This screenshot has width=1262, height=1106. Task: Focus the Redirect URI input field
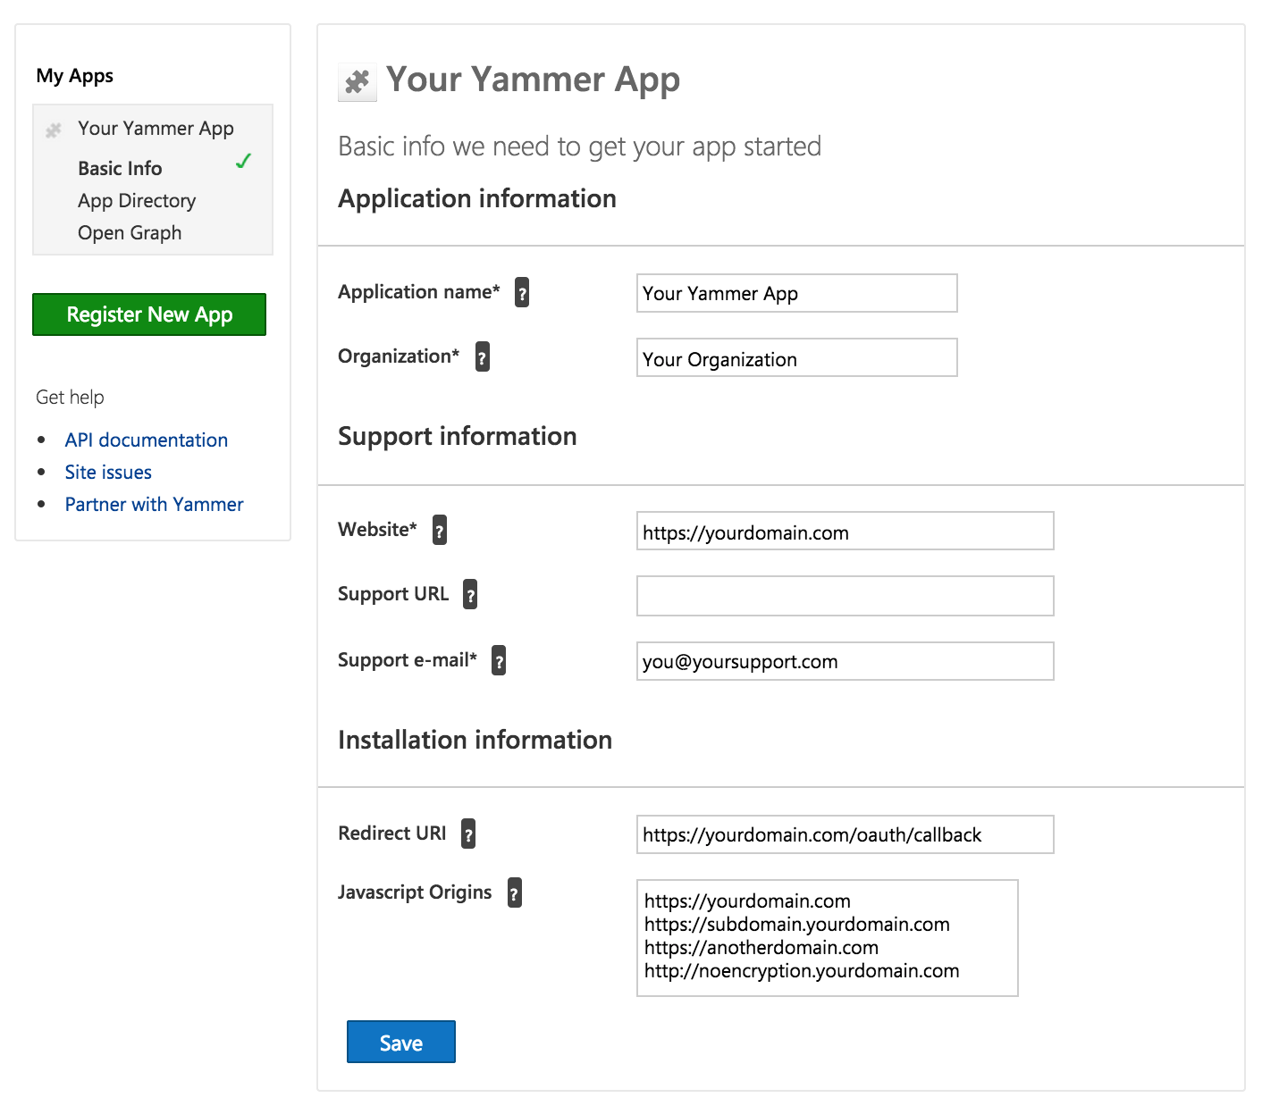[846, 834]
